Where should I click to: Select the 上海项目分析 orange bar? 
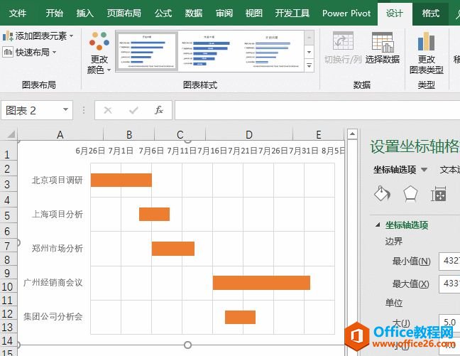[154, 214]
